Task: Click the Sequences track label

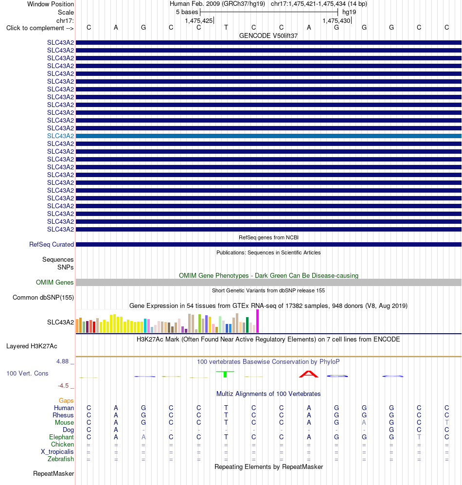Action: point(58,259)
